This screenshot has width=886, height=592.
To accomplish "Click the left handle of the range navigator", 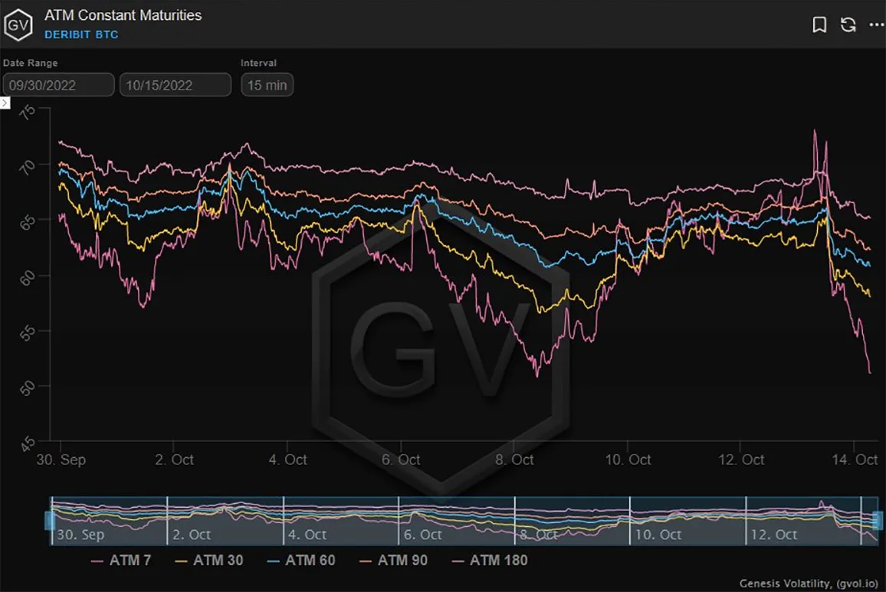I will click(49, 520).
